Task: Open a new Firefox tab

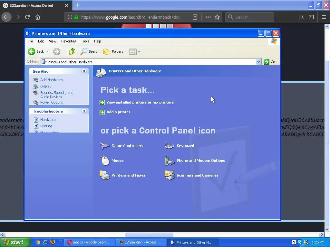Action: pyautogui.click(x=78, y=5)
